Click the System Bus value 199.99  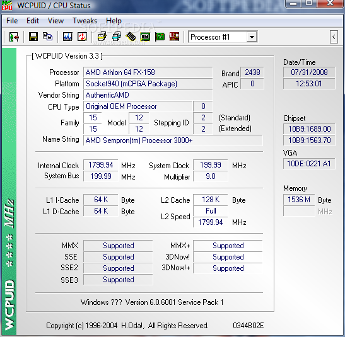(x=100, y=176)
